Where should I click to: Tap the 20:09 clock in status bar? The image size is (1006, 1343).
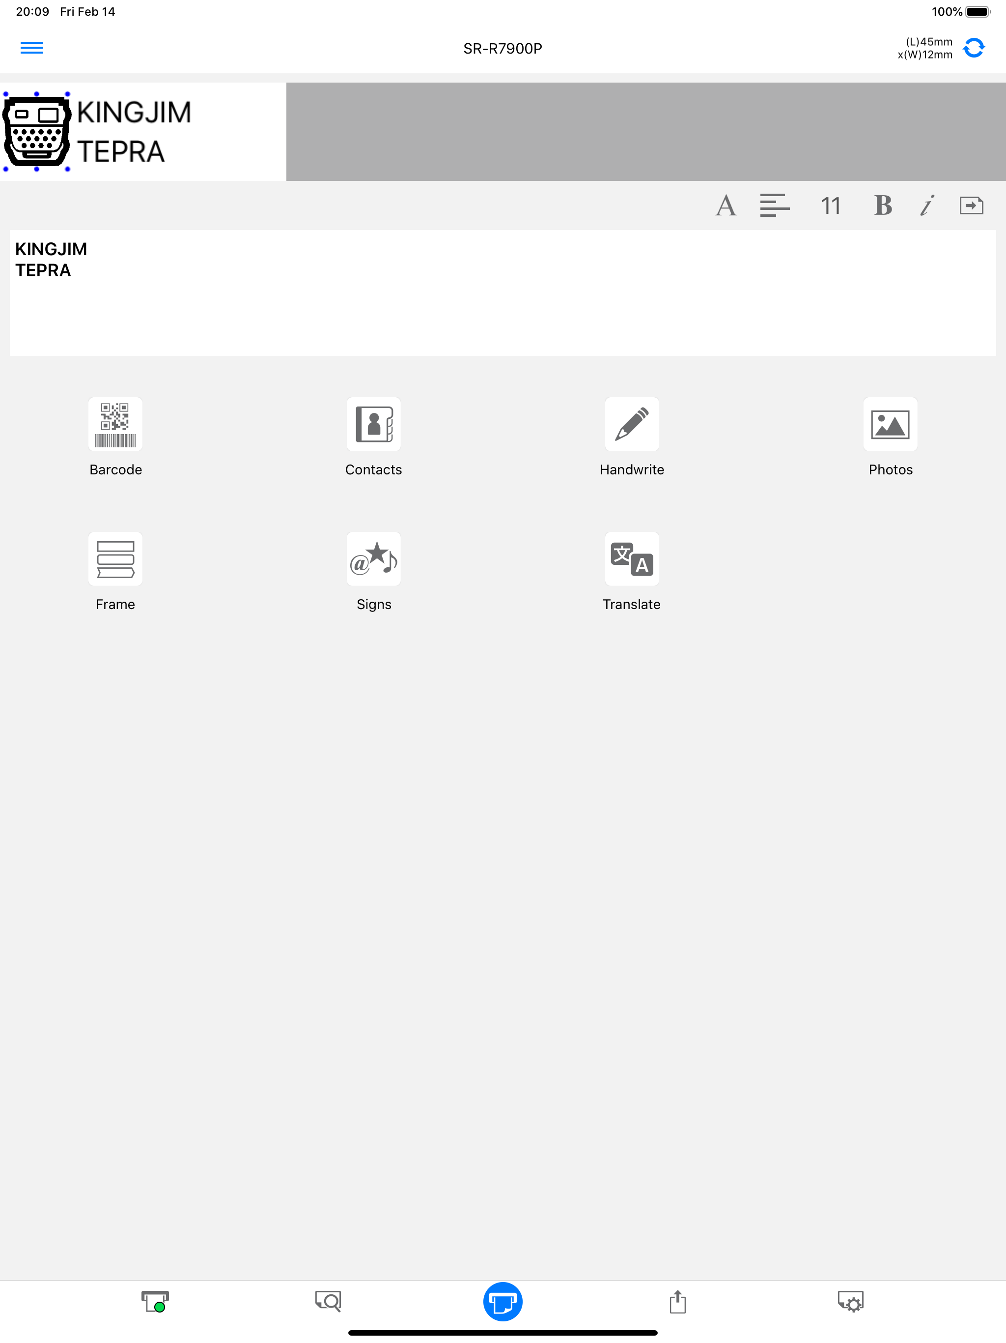pyautogui.click(x=32, y=11)
